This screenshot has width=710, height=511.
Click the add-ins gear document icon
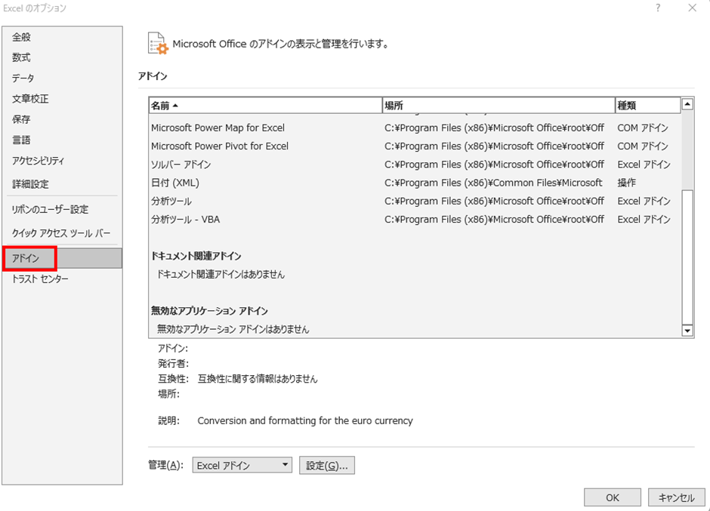click(x=158, y=43)
